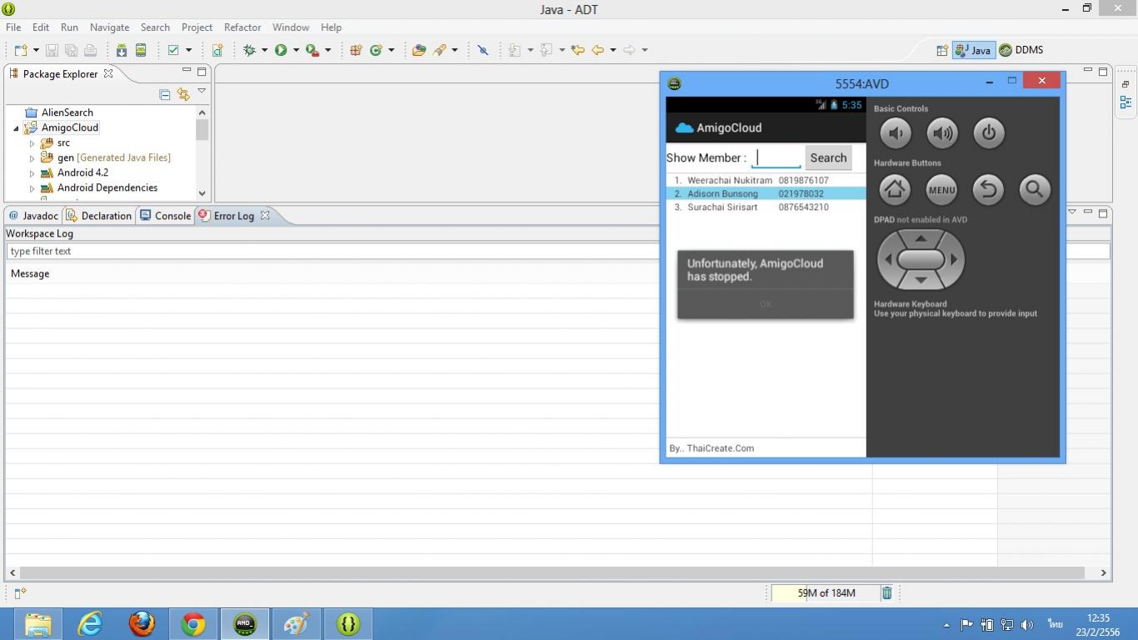Open Firefox from the taskbar

pos(142,623)
